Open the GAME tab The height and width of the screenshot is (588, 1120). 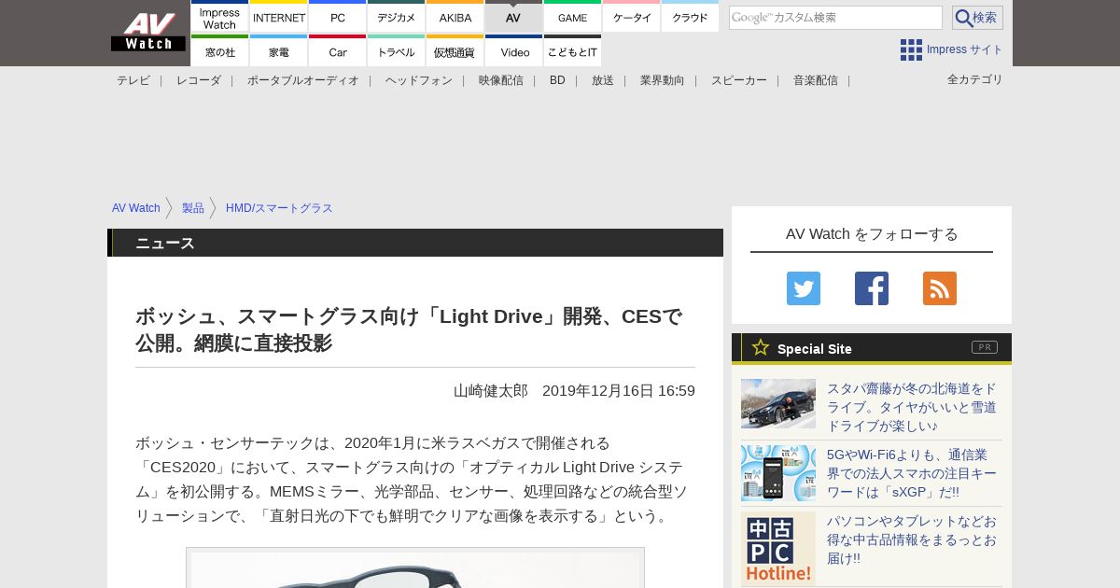point(573,17)
